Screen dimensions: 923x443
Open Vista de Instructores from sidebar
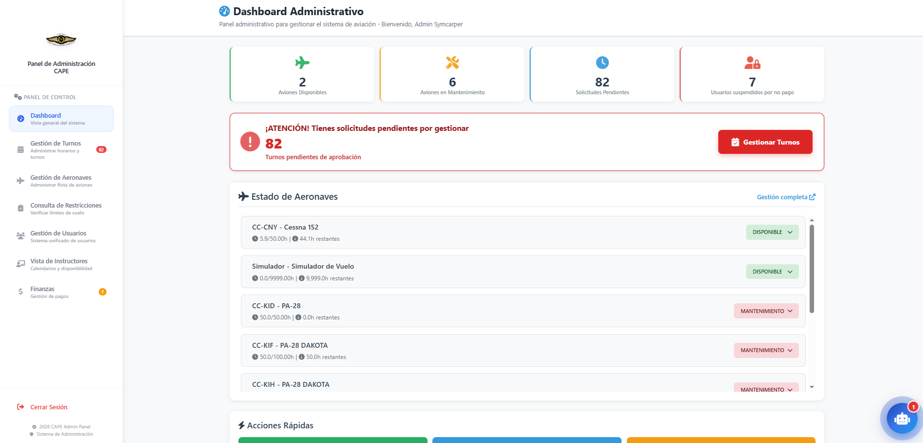(59, 261)
